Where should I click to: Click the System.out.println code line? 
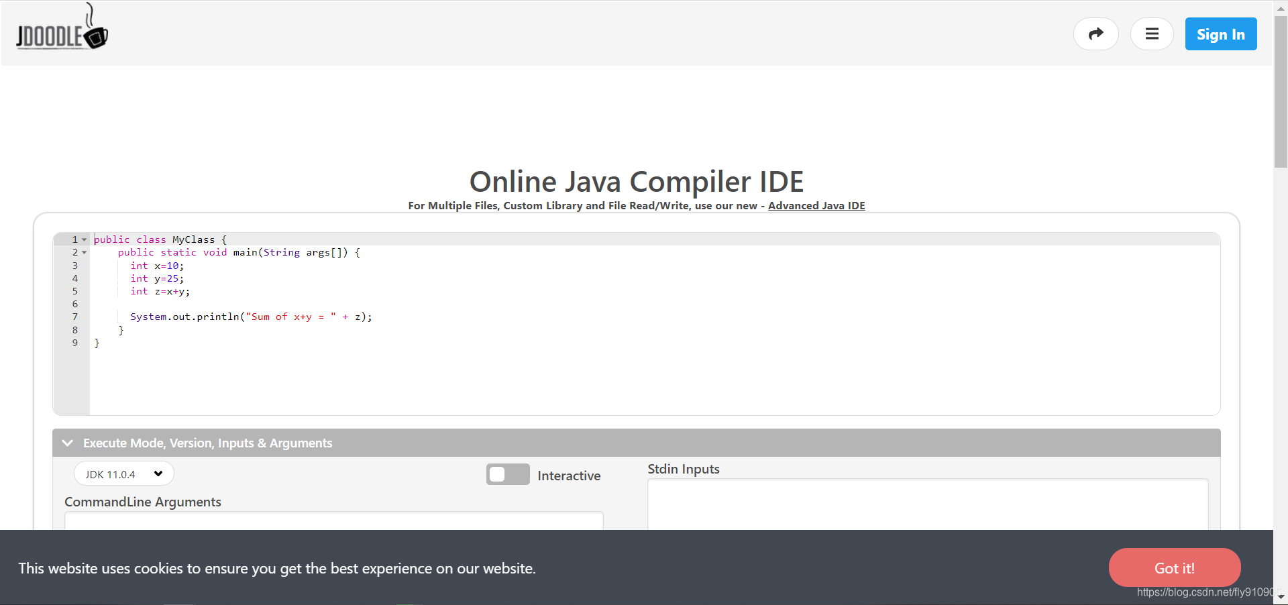coord(251,317)
